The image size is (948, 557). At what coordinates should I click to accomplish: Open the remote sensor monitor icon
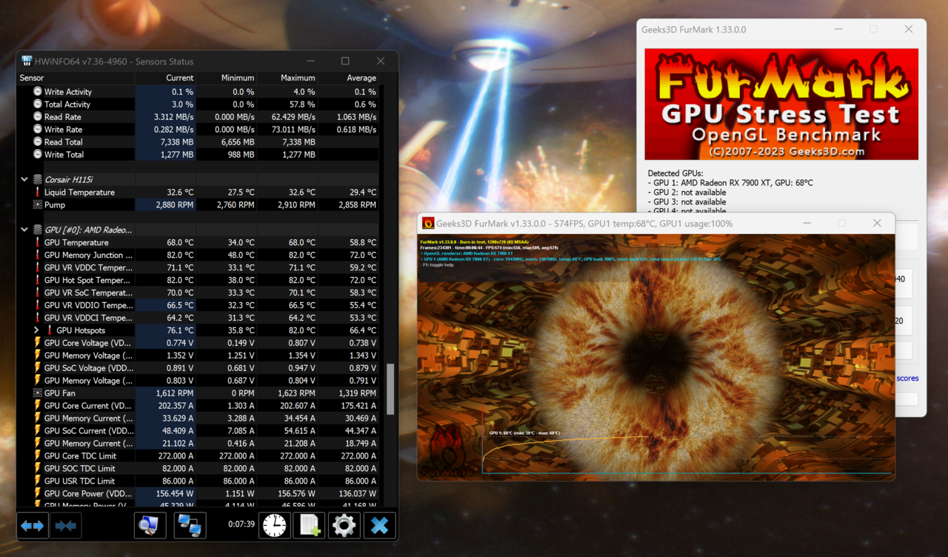[x=150, y=525]
